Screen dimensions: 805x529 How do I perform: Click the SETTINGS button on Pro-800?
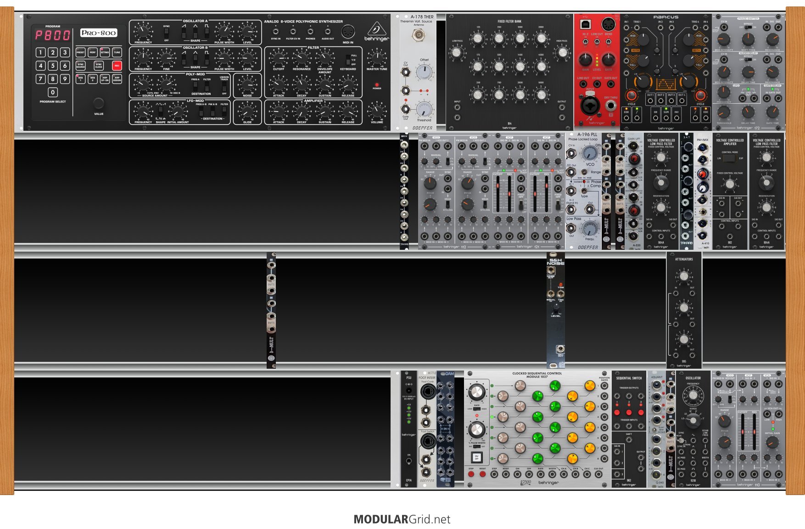pos(105,52)
